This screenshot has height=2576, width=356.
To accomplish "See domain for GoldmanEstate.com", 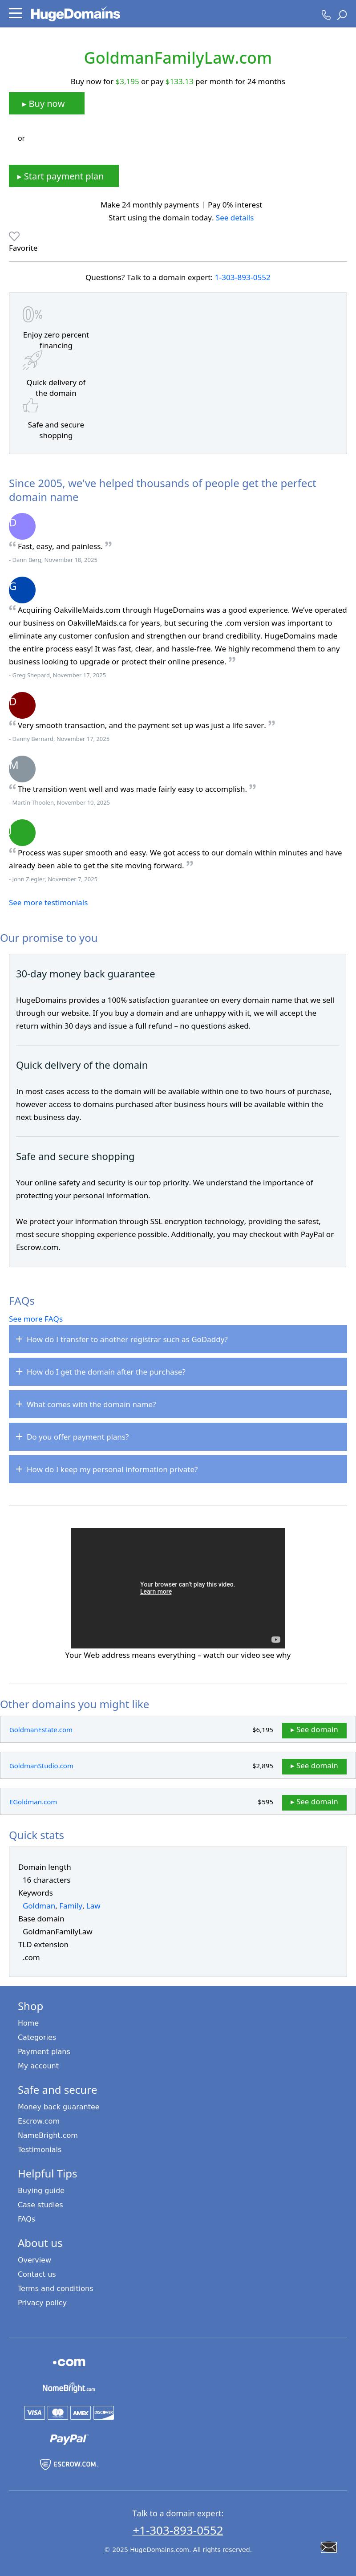I will click(314, 1729).
